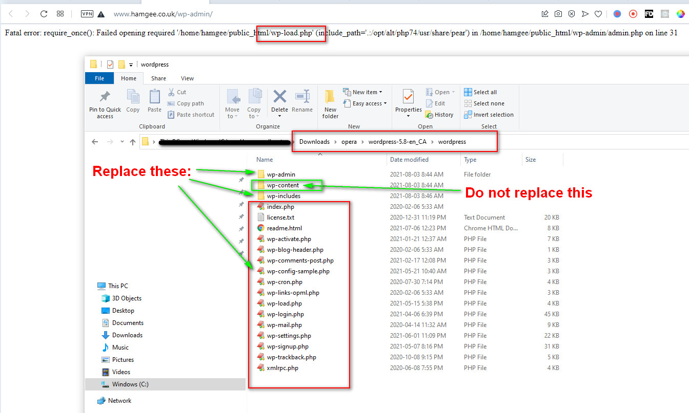Click opera in the breadcrumb path
The height and width of the screenshot is (413, 689).
click(350, 142)
